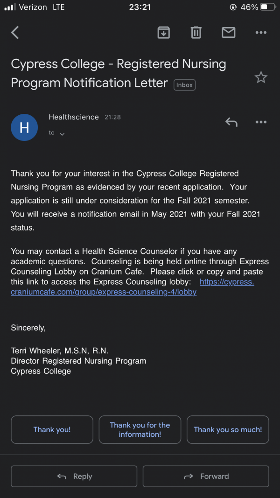Select "Thank you for the information!" smart reply
Image resolution: width=280 pixels, height=498 pixels.
[140, 430]
